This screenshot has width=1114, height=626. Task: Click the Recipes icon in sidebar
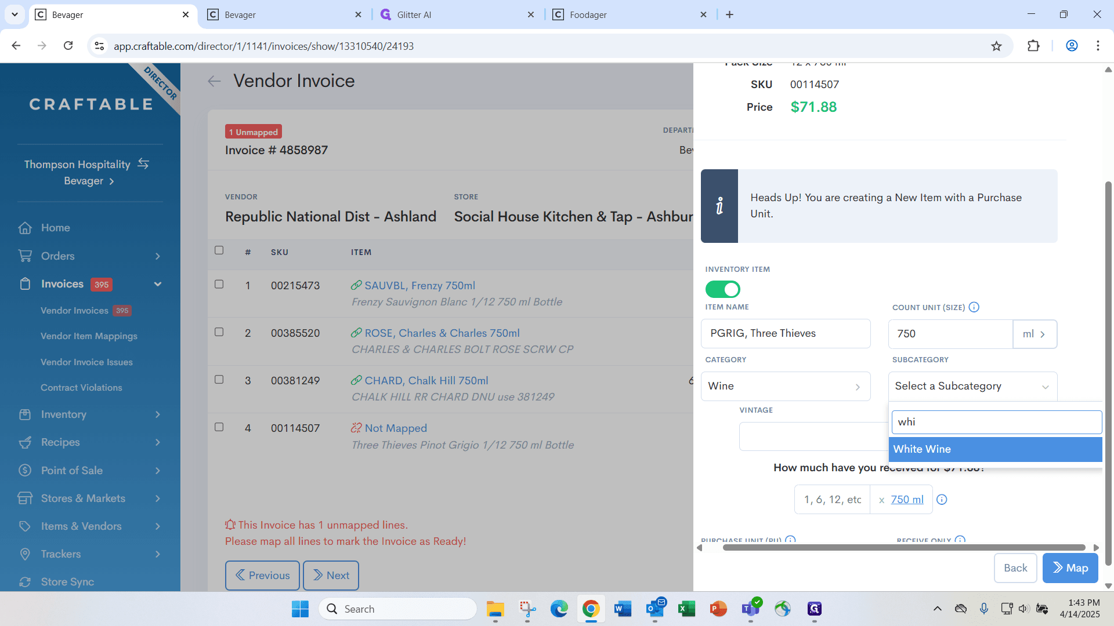point(25,442)
